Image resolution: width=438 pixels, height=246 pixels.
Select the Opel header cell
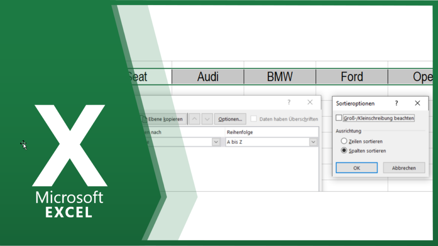(x=411, y=77)
